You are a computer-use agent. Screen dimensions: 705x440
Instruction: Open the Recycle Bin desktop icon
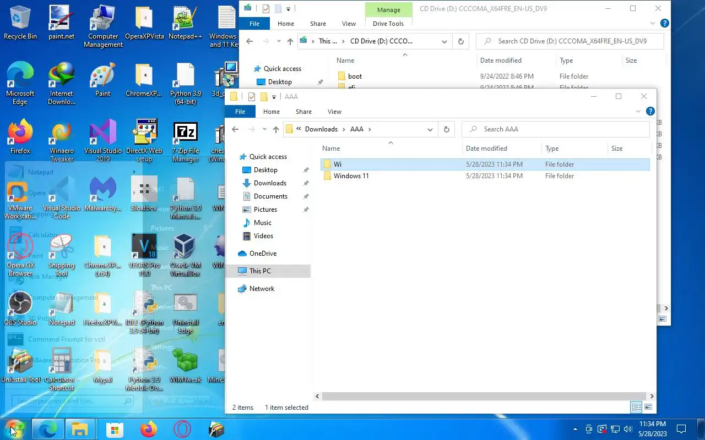point(20,23)
